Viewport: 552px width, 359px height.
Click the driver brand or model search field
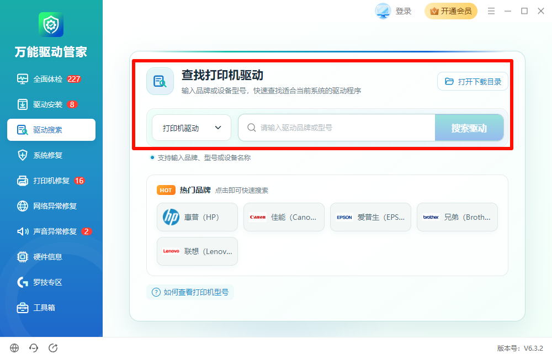click(x=337, y=128)
